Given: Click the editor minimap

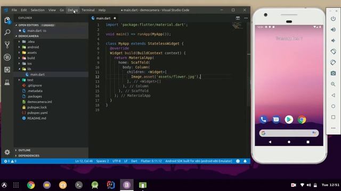Looking at the screenshot, I should point(238,25).
